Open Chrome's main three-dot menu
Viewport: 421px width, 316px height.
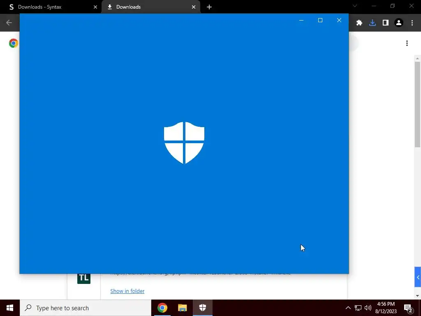click(x=412, y=23)
